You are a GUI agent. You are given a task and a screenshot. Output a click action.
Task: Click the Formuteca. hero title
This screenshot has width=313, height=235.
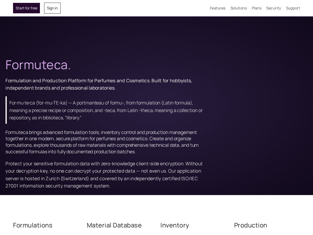[x=38, y=64]
